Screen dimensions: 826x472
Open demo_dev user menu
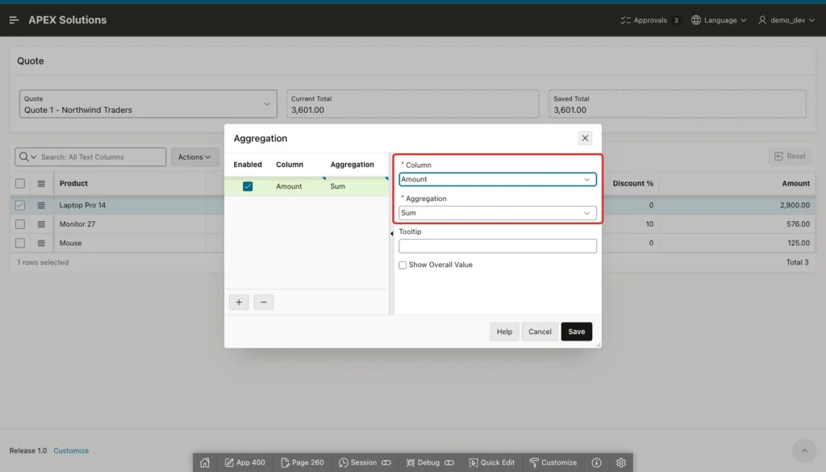click(786, 20)
